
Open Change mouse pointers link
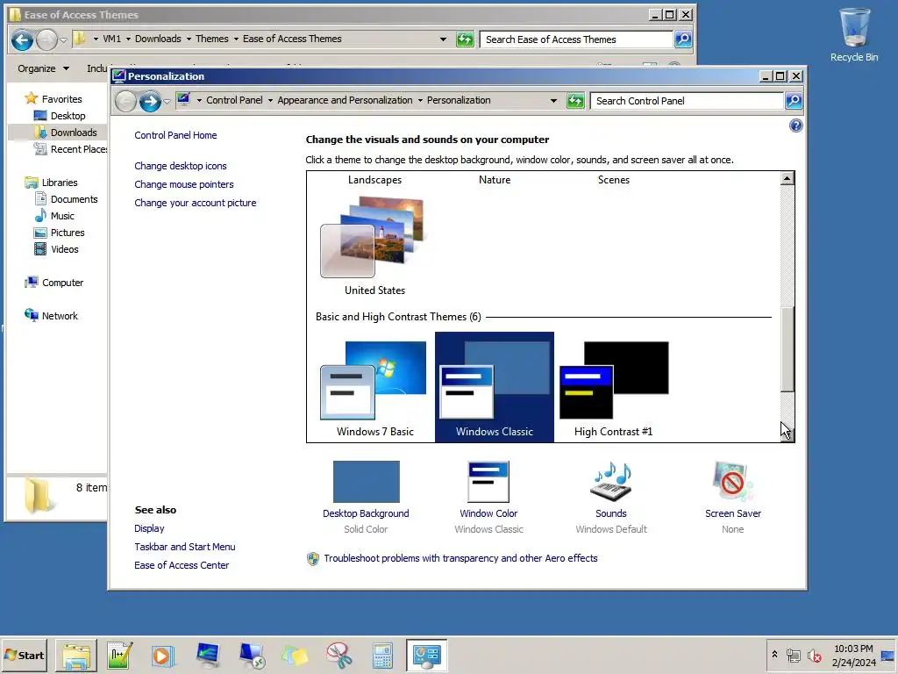pos(184,184)
